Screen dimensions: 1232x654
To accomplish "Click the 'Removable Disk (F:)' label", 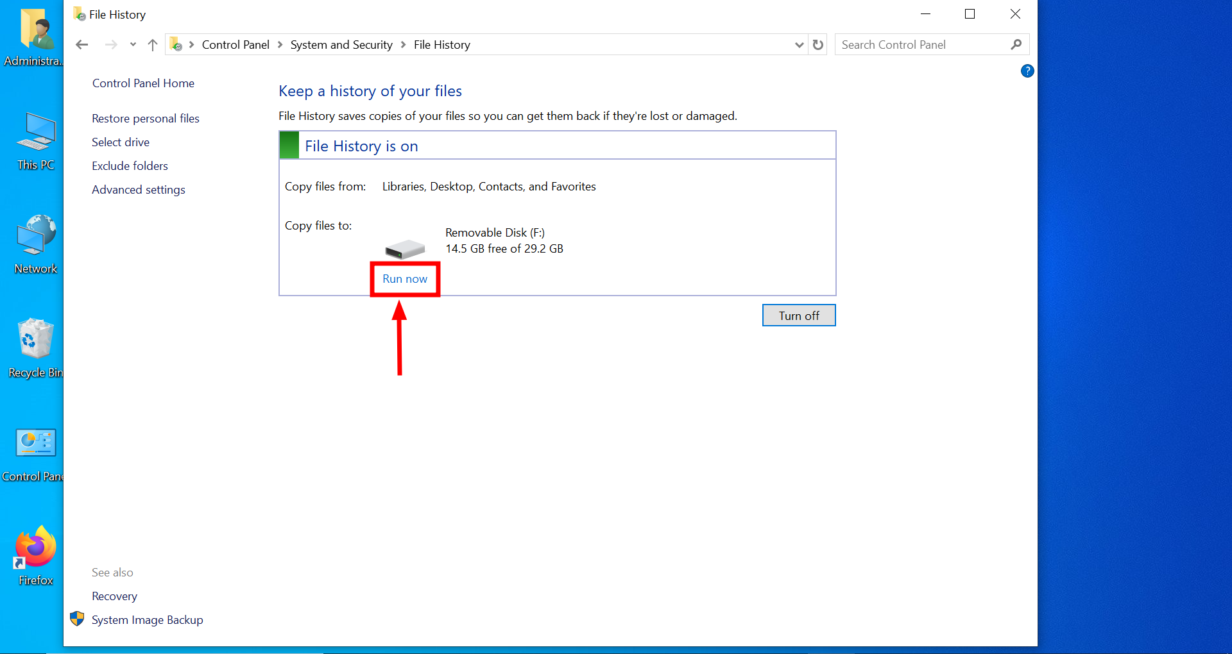I will tap(495, 233).
